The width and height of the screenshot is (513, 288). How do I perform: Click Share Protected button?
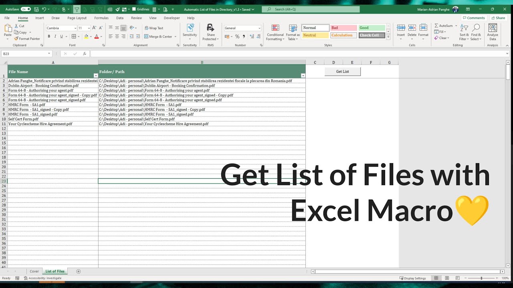tap(210, 32)
